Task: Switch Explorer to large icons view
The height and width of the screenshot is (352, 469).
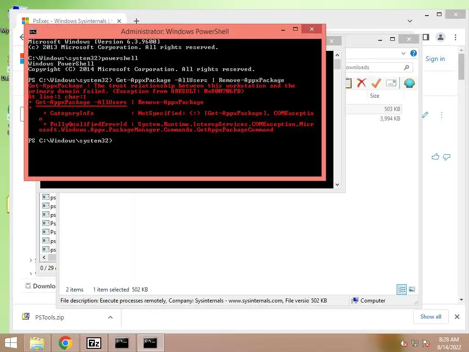Action: tap(412, 289)
